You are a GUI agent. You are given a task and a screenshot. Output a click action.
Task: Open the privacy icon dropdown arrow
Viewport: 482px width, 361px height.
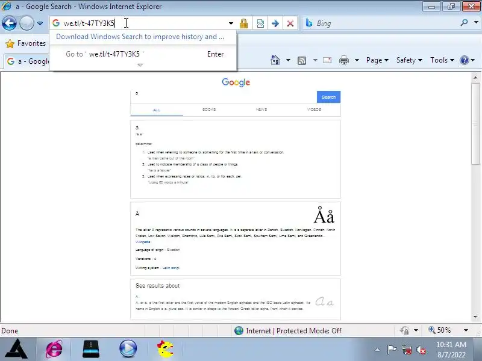[416, 330]
